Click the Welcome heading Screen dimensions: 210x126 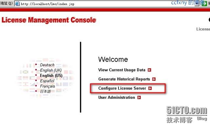click(x=113, y=59)
